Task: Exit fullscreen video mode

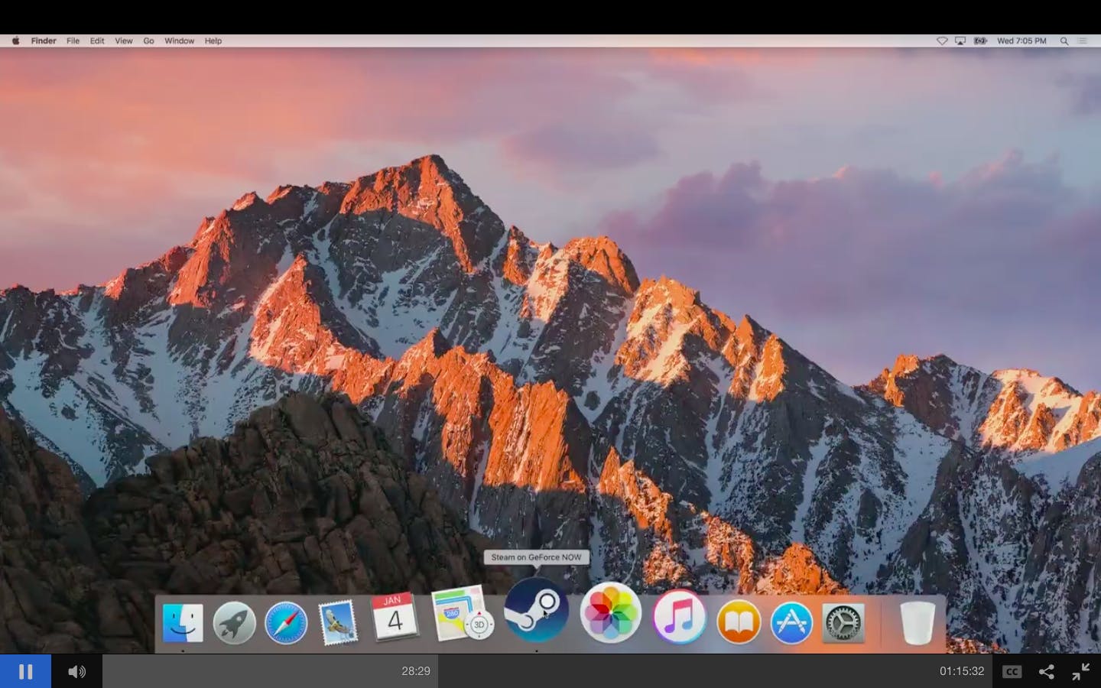Action: (1080, 671)
